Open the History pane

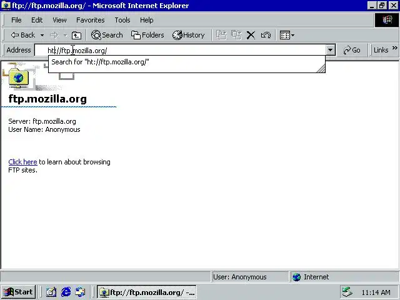click(x=189, y=35)
